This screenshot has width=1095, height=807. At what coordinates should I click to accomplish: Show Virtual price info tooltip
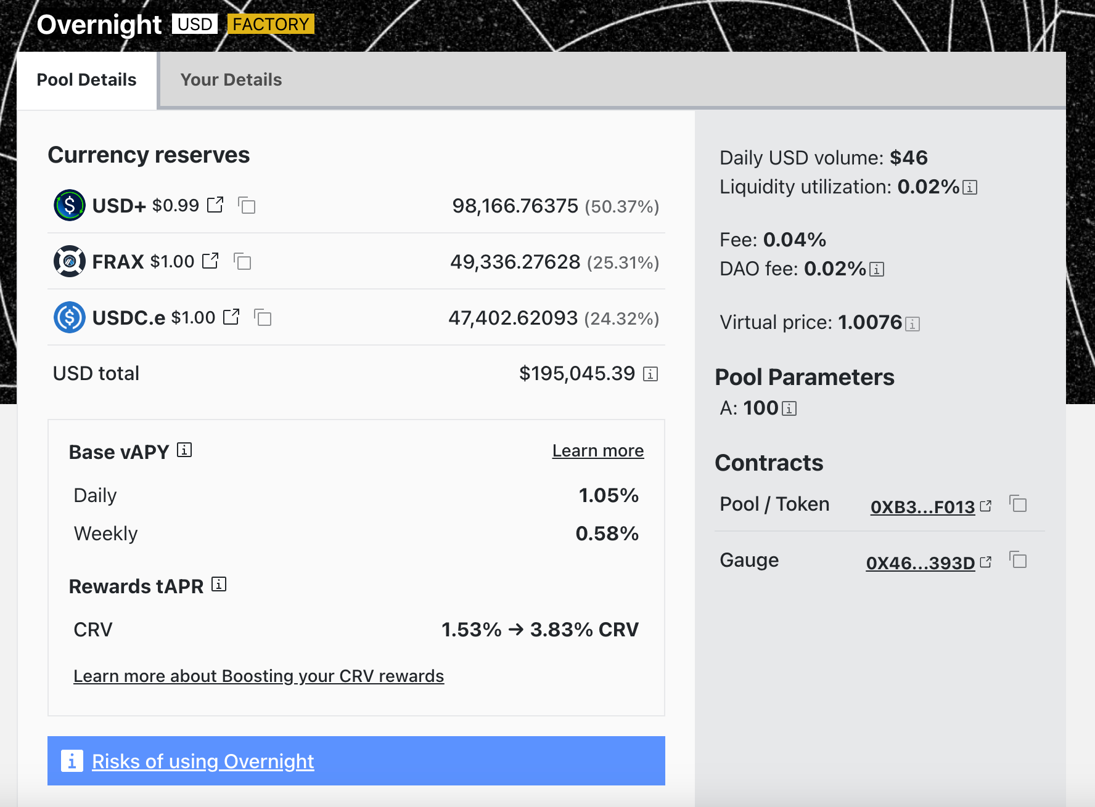point(912,323)
